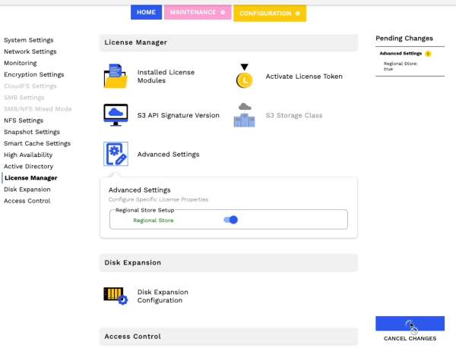Select Snapshot Settings in sidebar

[x=31, y=132]
